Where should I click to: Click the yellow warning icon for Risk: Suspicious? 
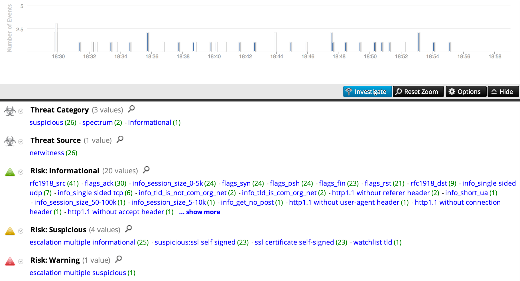10,230
